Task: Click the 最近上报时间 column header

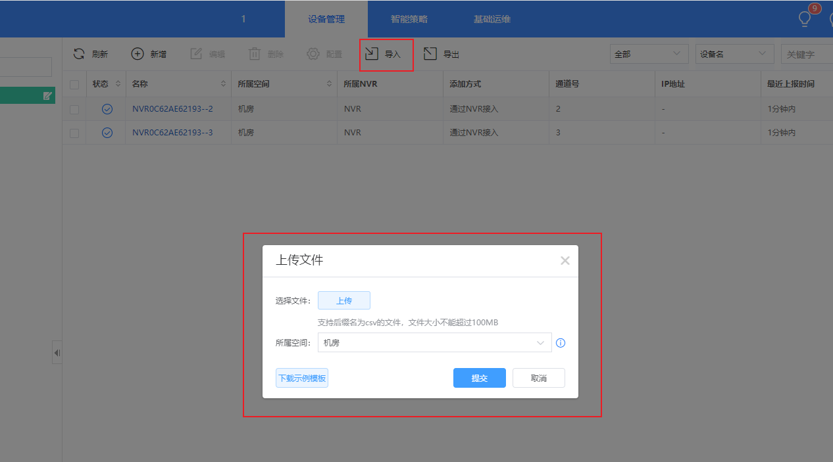Action: click(791, 84)
